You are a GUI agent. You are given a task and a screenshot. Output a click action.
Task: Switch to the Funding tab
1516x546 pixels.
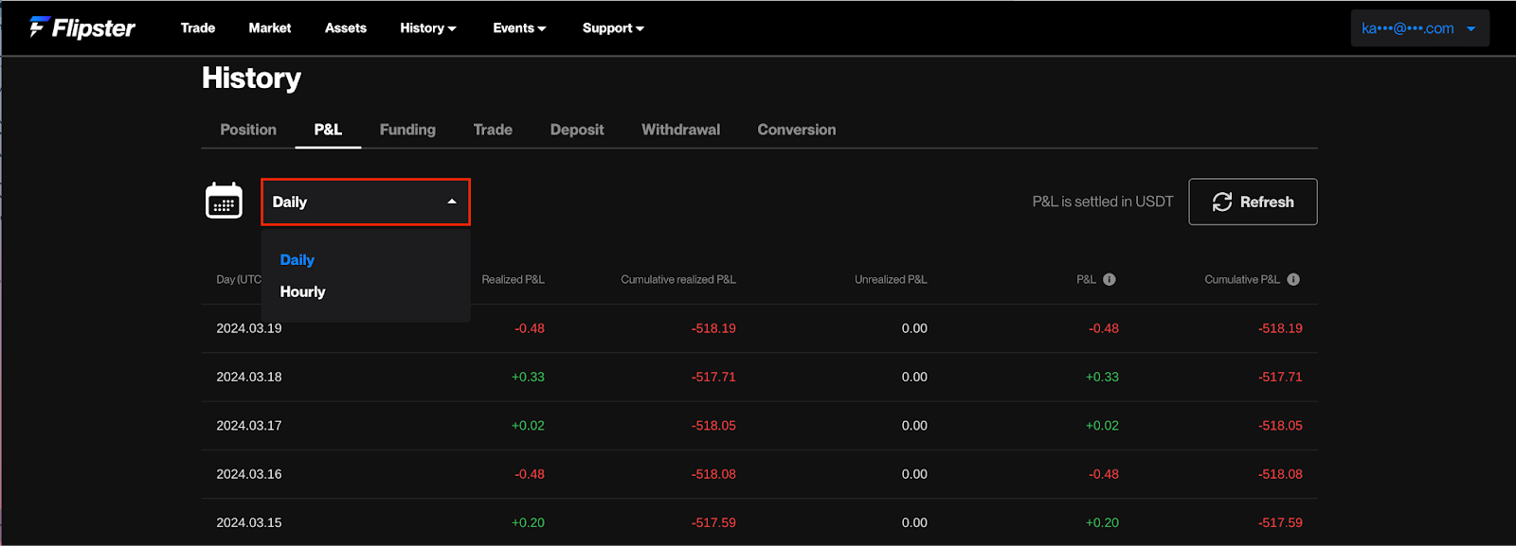(x=407, y=130)
